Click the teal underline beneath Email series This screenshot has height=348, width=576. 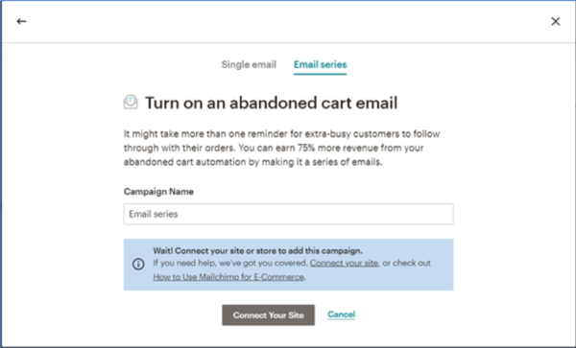coord(321,74)
